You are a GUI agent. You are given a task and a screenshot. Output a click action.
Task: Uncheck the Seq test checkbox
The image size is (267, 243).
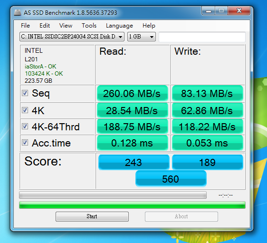click(x=25, y=93)
